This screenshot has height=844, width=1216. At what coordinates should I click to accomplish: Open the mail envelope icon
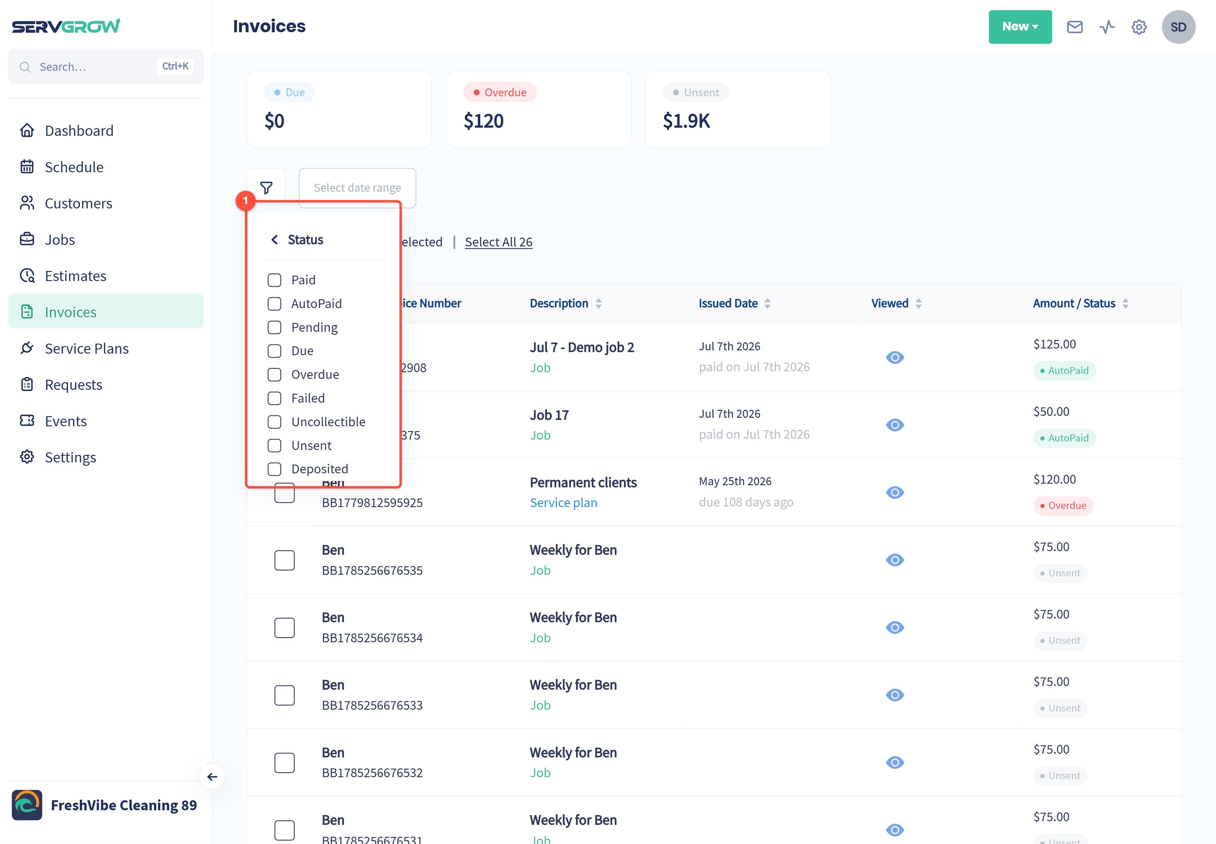pos(1075,27)
